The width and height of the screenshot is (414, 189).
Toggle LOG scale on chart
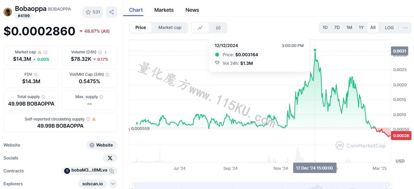tap(389, 28)
